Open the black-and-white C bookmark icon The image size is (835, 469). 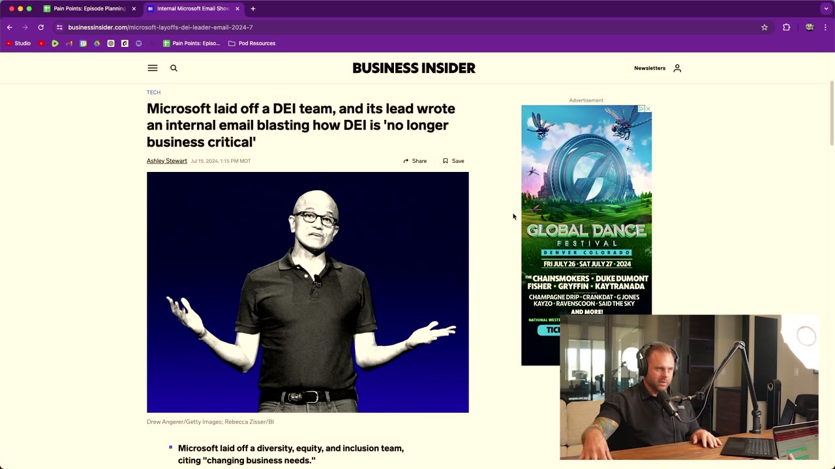pyautogui.click(x=125, y=44)
